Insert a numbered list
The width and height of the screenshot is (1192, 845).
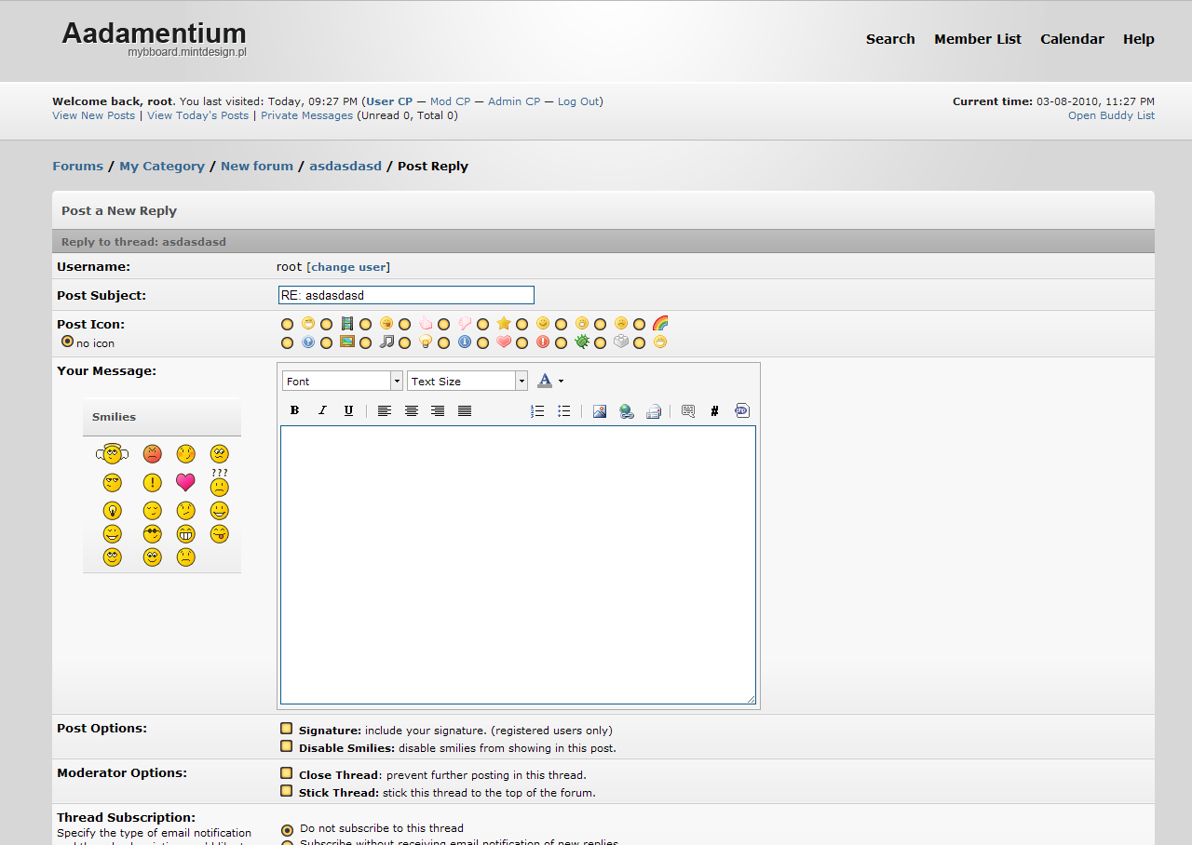coord(537,410)
